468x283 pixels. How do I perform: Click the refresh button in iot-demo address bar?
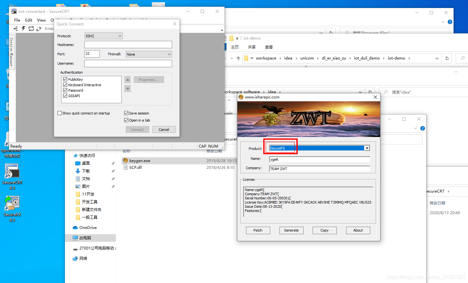point(447,58)
